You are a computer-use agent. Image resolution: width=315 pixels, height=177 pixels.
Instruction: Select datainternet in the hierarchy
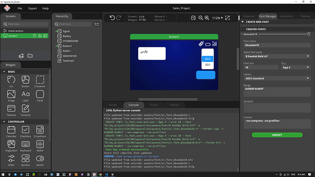click(69, 56)
